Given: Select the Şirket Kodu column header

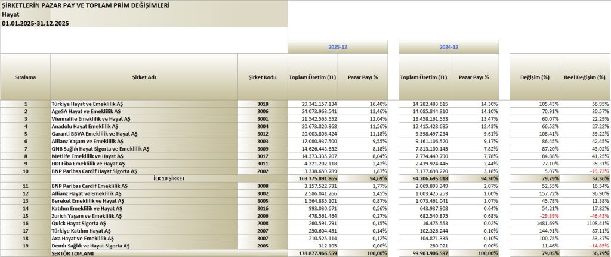Looking at the screenshot, I should click(x=263, y=77).
